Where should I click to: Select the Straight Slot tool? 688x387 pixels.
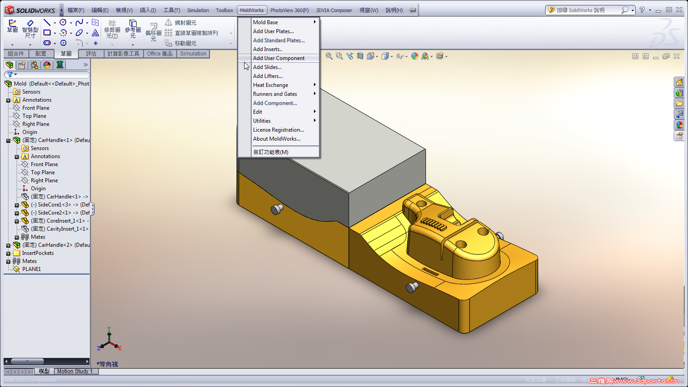[47, 43]
